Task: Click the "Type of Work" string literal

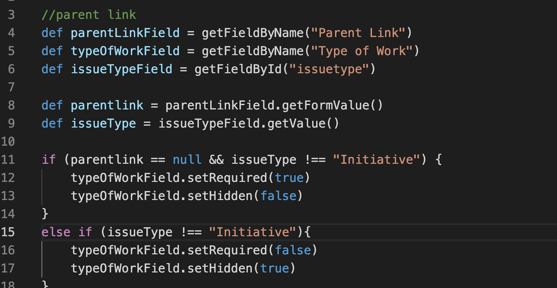Action: pyautogui.click(x=362, y=51)
